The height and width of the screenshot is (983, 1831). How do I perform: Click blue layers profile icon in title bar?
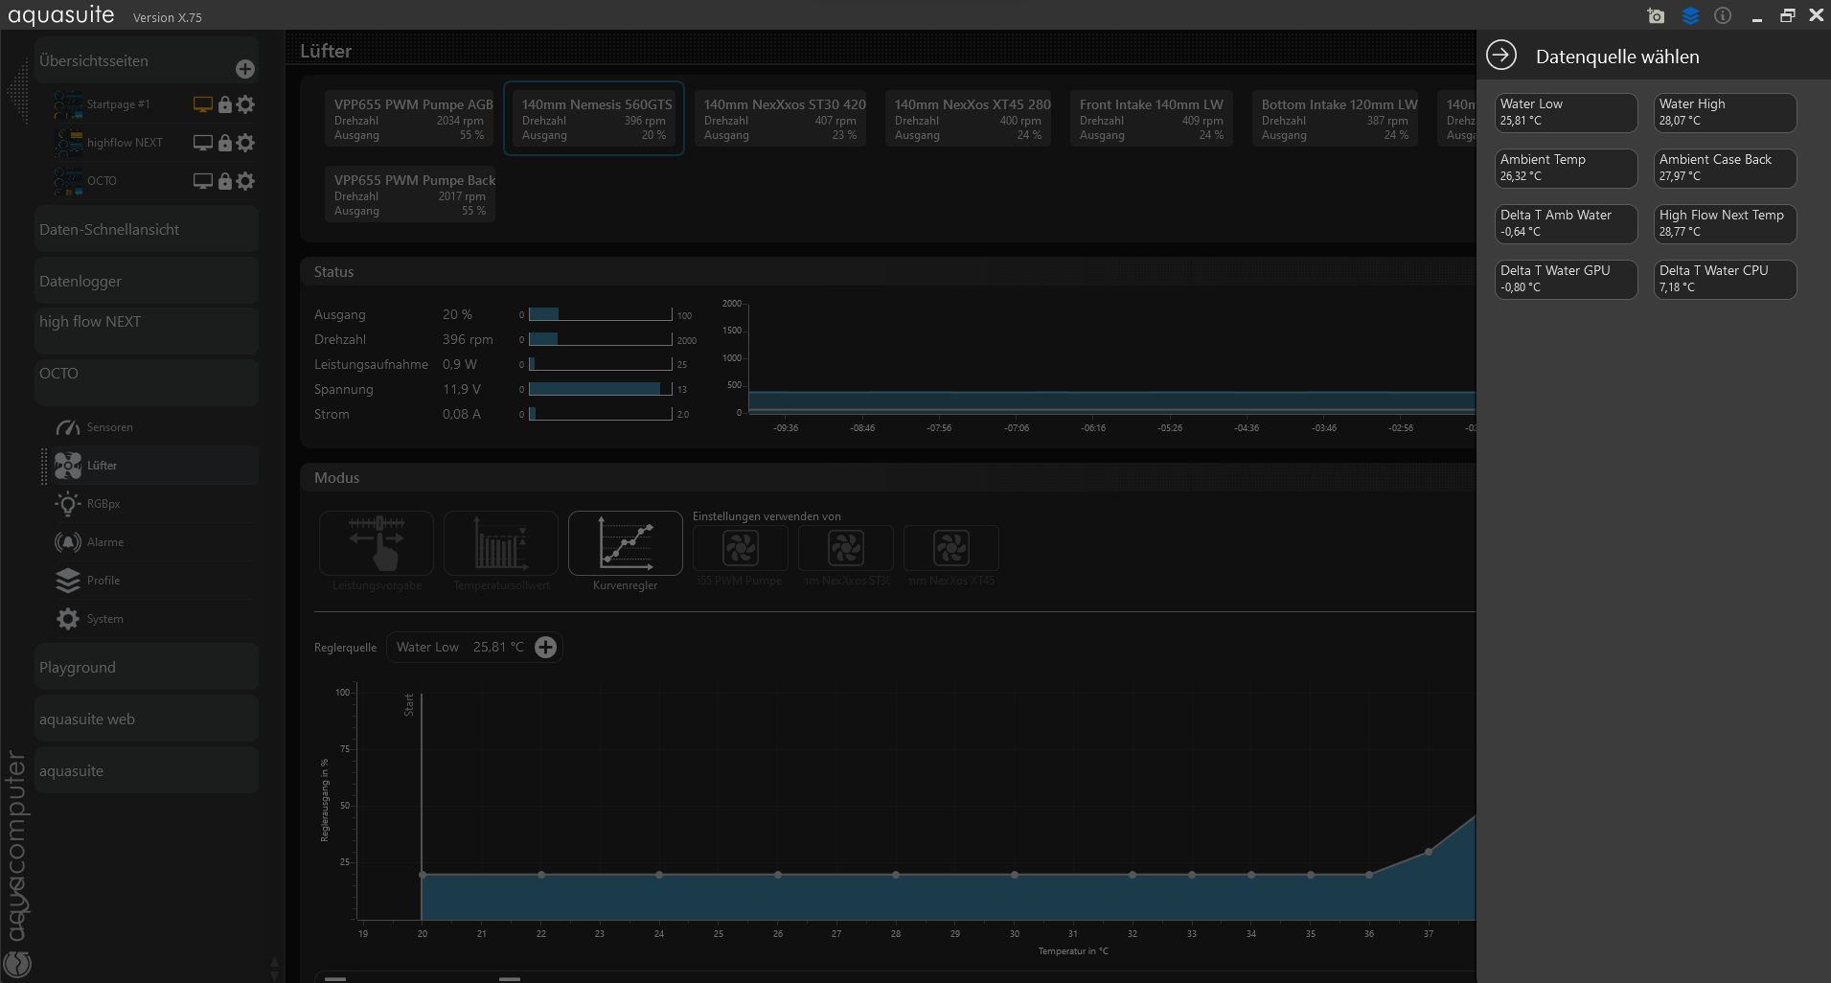(x=1690, y=15)
